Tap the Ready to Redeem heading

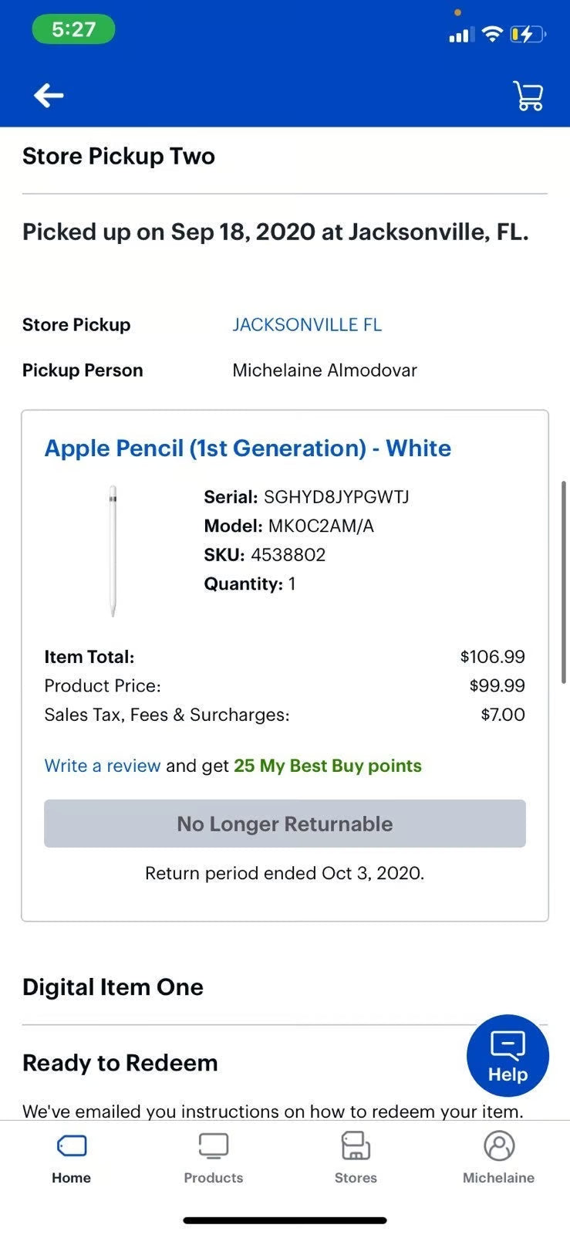pos(120,1062)
